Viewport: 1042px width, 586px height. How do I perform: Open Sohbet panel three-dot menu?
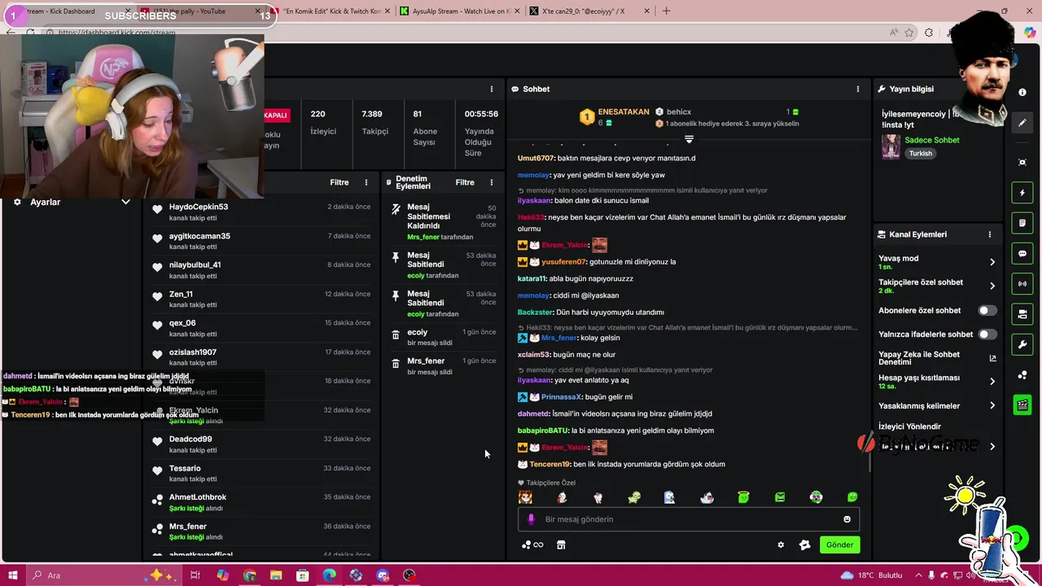(x=857, y=89)
